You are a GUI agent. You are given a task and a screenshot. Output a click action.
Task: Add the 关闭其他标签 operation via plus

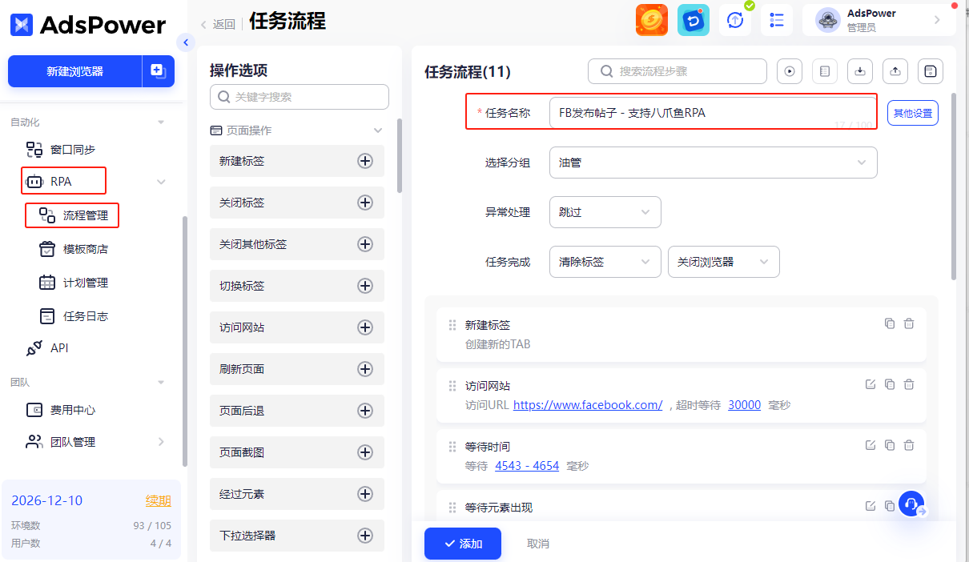(365, 244)
